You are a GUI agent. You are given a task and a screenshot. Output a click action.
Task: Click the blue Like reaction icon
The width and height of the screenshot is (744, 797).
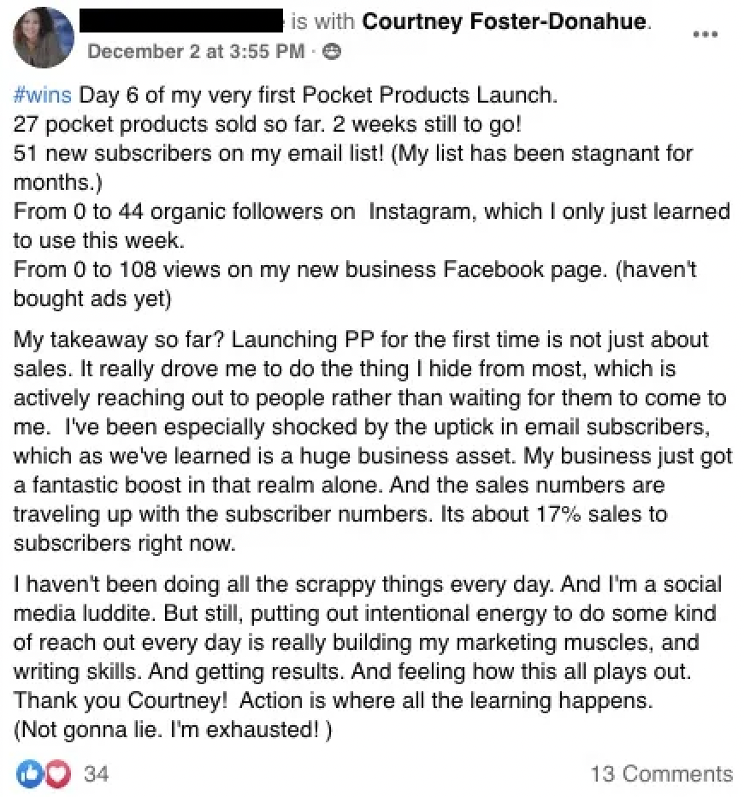tap(30, 774)
